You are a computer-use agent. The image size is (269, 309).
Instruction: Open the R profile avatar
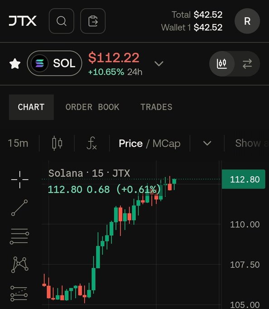(247, 21)
